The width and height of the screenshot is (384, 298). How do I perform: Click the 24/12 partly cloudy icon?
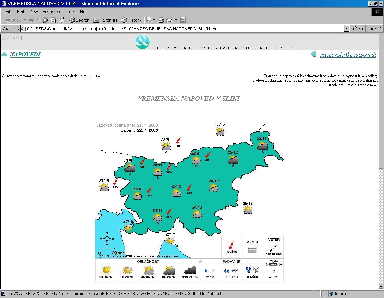[x=214, y=188]
